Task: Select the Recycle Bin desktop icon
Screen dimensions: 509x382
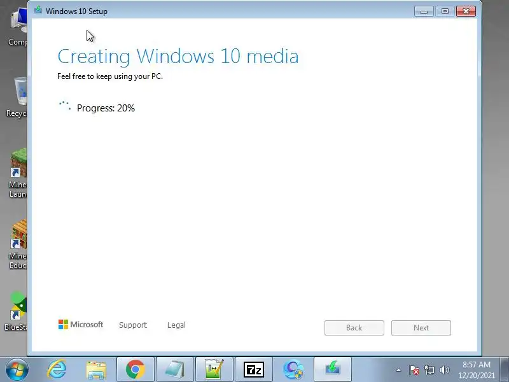Action: tap(18, 97)
